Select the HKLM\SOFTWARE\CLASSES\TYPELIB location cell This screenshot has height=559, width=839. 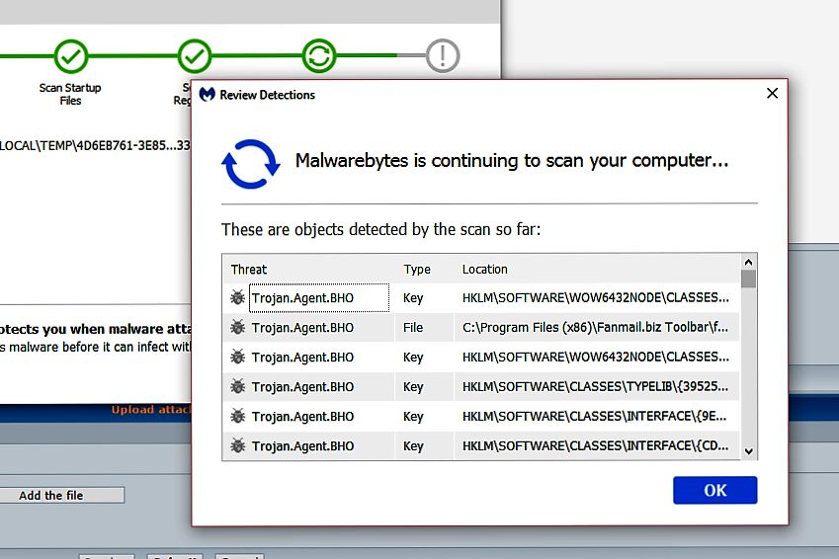(595, 387)
